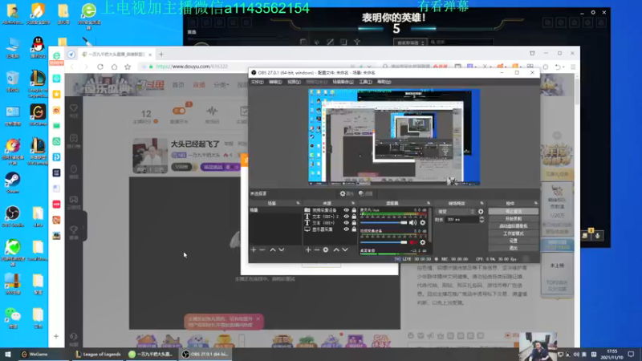Switch to the Douyu browser tab
Viewport: 642px width, 361px height.
tap(116, 55)
